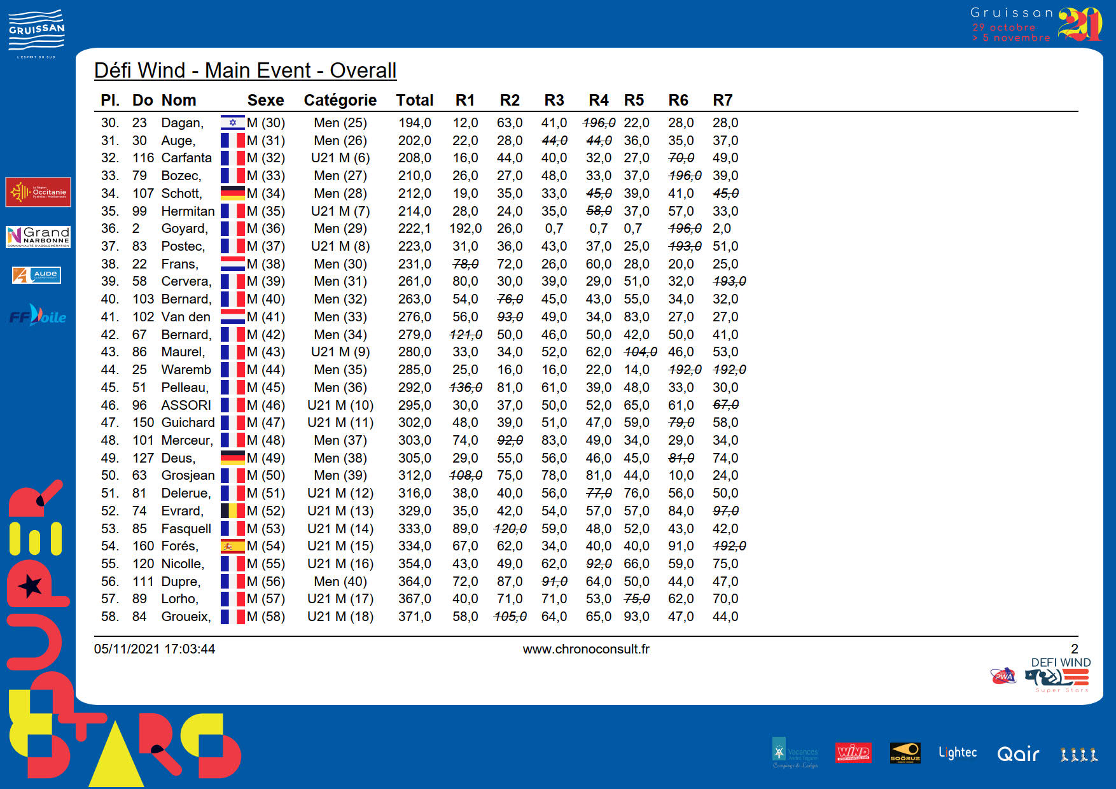The height and width of the screenshot is (789, 1116).
Task: Click the Qair sponsor logo
Action: [x=1018, y=753]
